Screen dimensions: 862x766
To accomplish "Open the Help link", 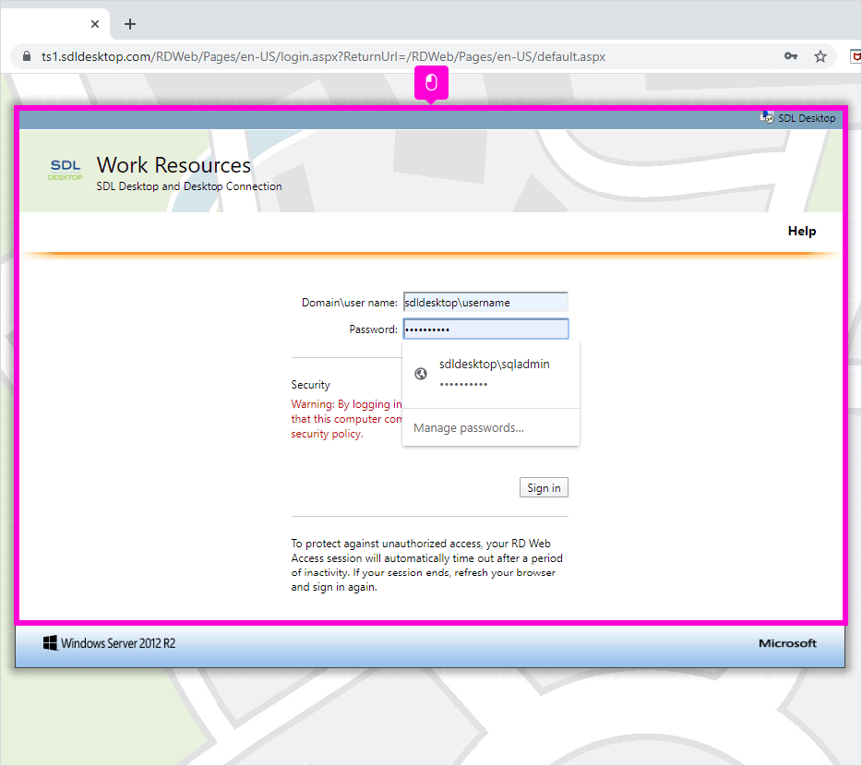I will 801,231.
